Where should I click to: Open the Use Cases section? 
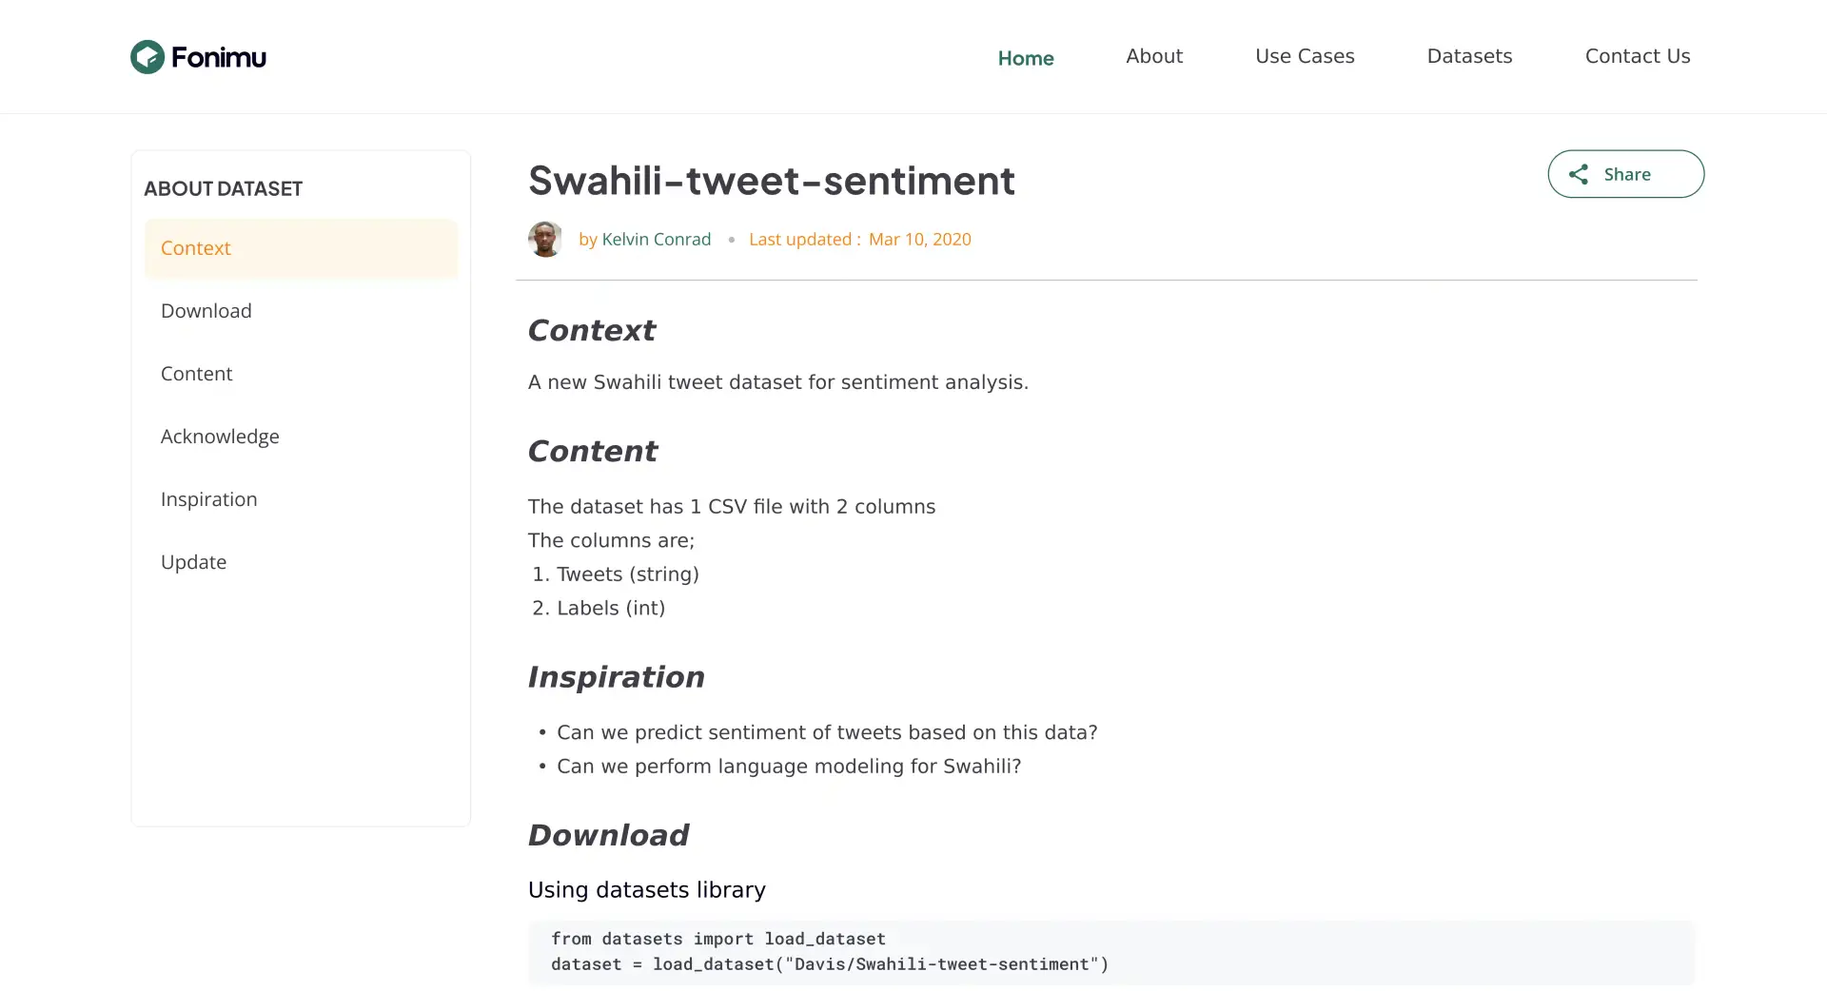(1305, 56)
